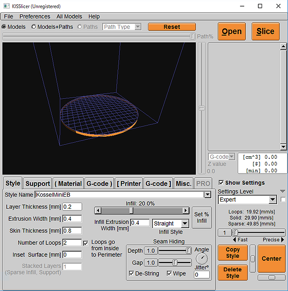Switch to the Misc. tab
This screenshot has width=288, height=291.
click(183, 183)
